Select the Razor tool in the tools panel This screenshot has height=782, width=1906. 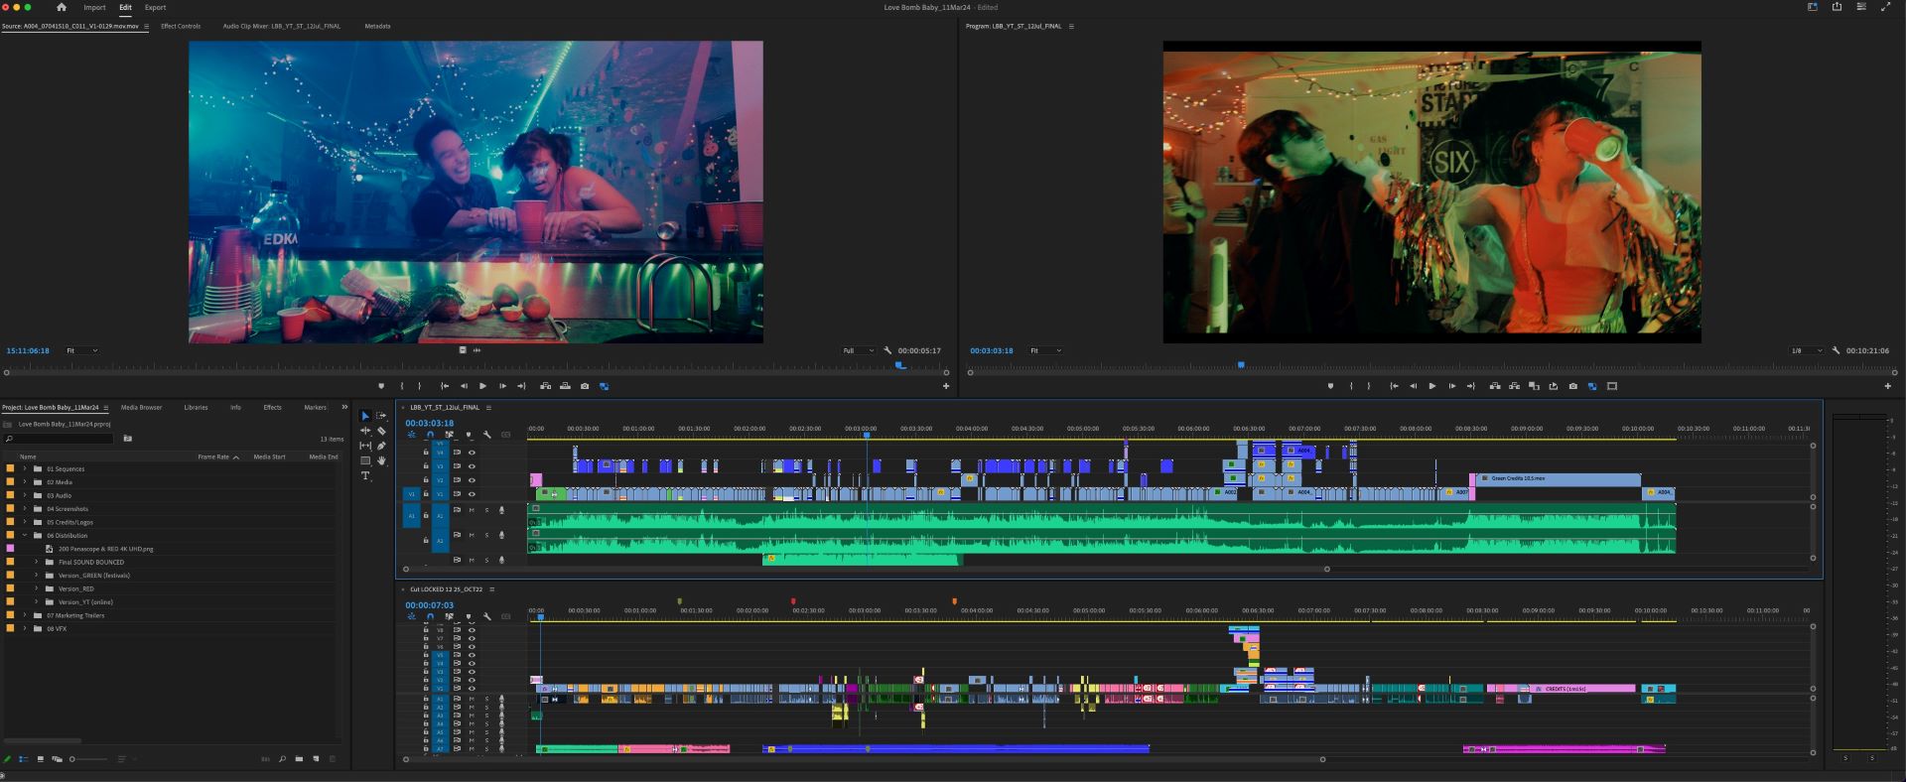point(381,431)
